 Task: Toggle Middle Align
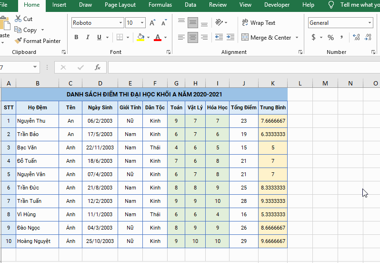point(193,22)
